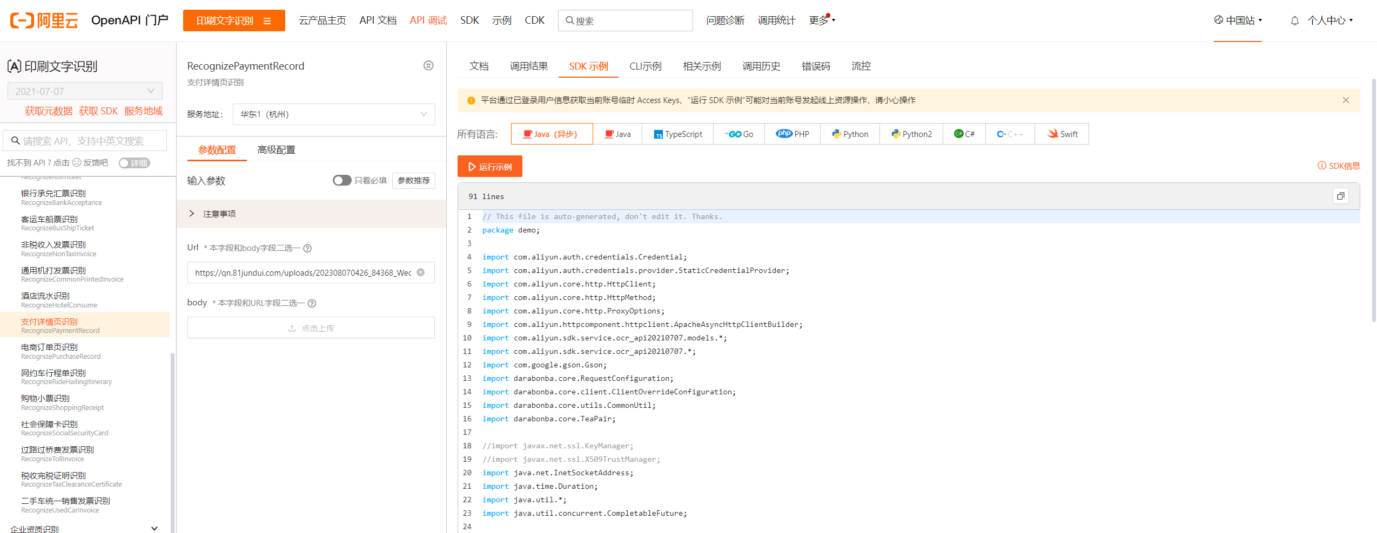Clear the Url input with the x icon
This screenshot has width=1377, height=533.
(x=421, y=272)
